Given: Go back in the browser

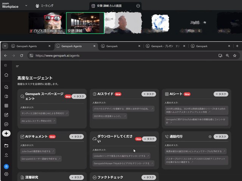Looking at the screenshot, I should pyautogui.click(x=5, y=55).
